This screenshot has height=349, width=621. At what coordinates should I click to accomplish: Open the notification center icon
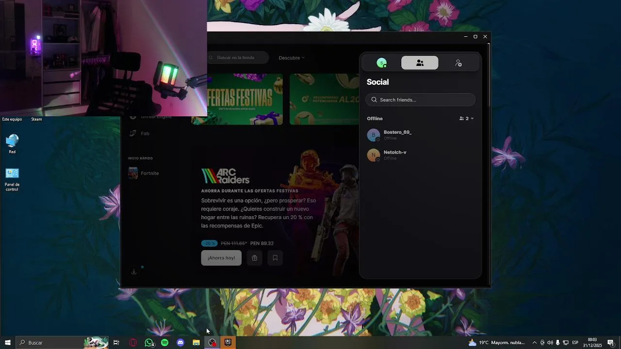[611, 343]
